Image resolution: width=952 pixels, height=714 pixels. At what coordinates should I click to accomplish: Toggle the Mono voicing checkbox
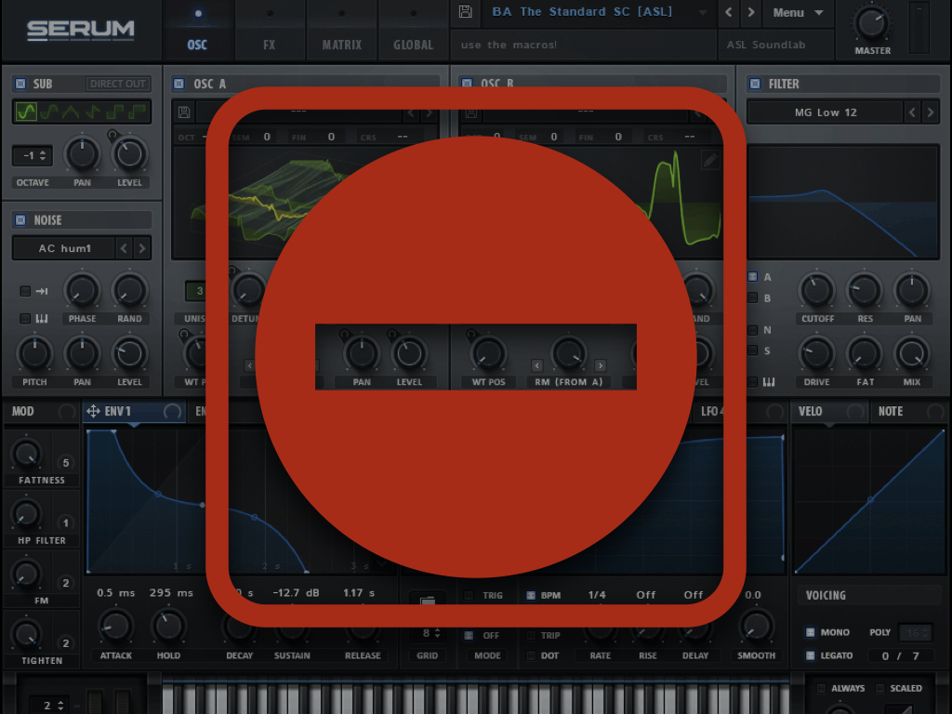point(810,632)
